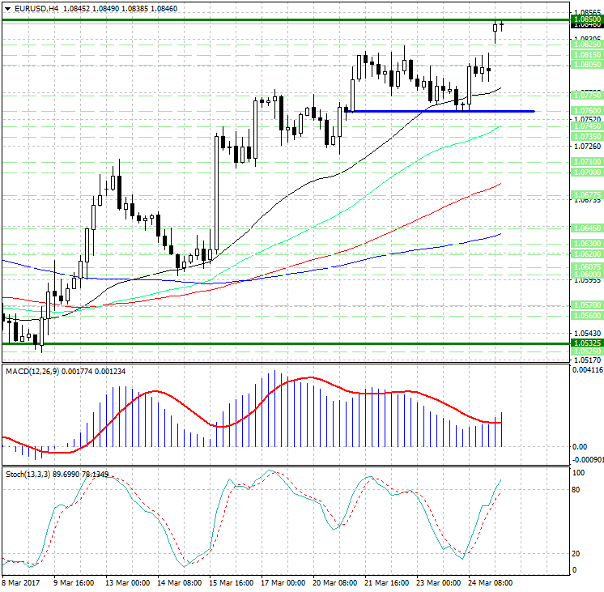
Task: Click the 1.05325 green price label
Action: click(585, 343)
